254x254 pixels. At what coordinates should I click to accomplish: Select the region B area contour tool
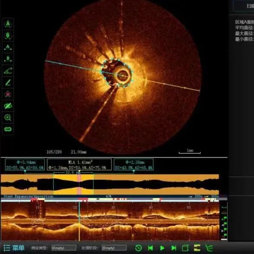(x=8, y=36)
